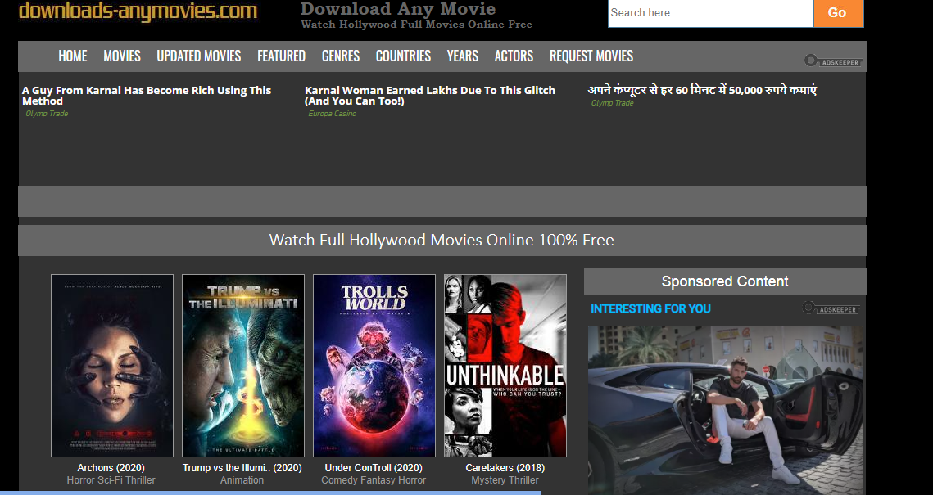Click the INTERESTING FOR YOU heading
The height and width of the screenshot is (495, 933).
(650, 308)
